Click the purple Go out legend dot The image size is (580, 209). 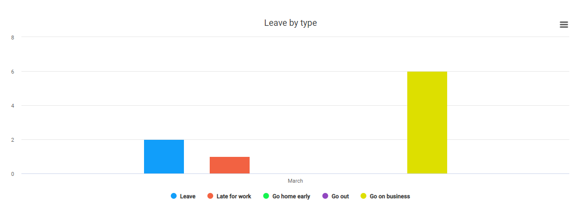click(x=325, y=196)
